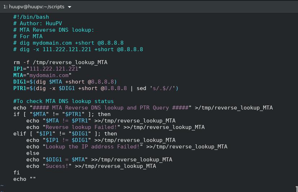Click the final echo "" line
The height and width of the screenshot is (192, 298).
[25, 179]
